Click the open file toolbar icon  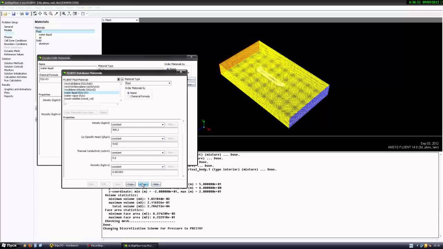tap(5, 14)
